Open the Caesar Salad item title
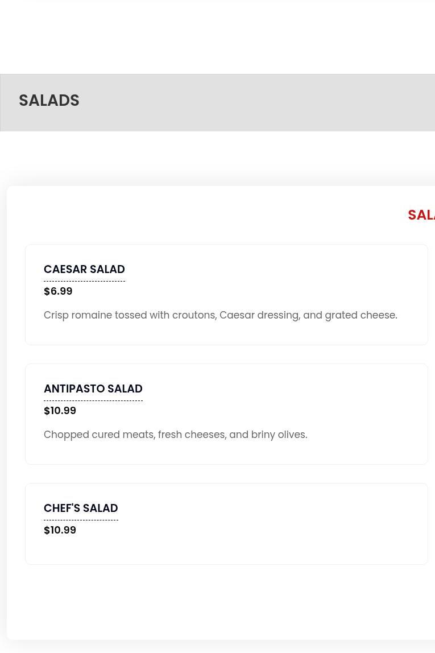Image resolution: width=435 pixels, height=653 pixels. [84, 269]
